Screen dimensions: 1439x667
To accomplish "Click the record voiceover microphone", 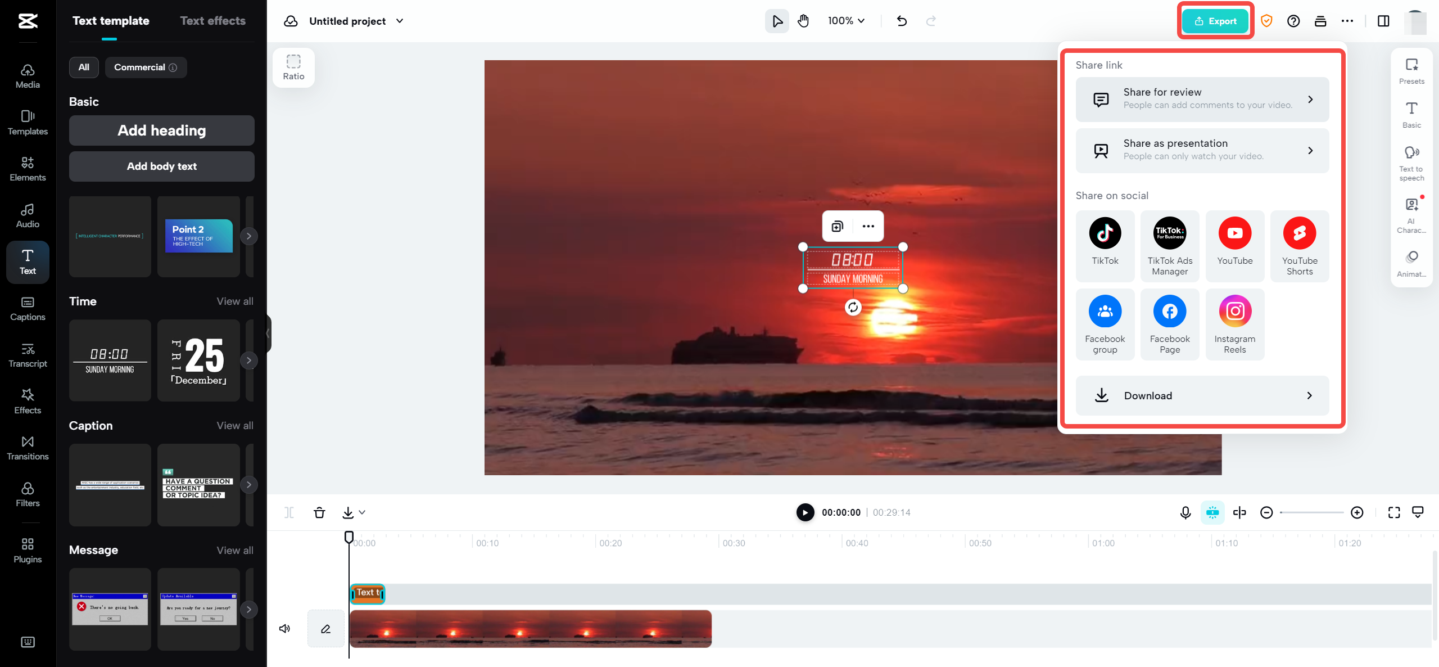I will pyautogui.click(x=1185, y=512).
